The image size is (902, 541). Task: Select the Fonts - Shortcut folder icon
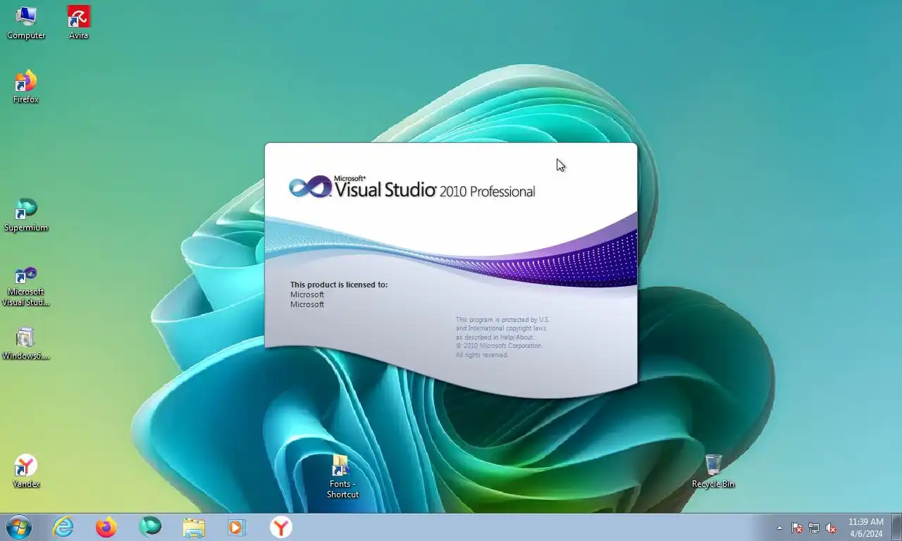[342, 477]
